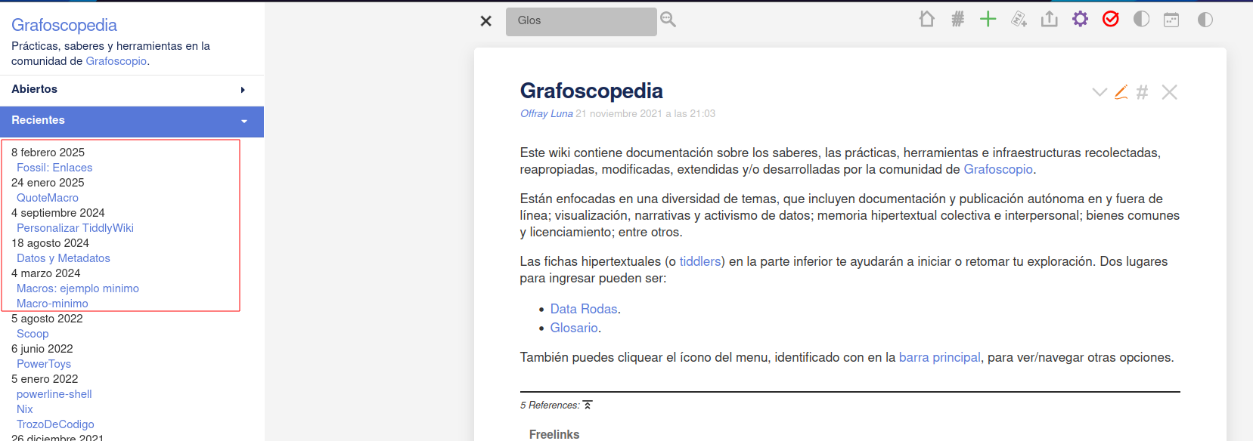Click date label 4 septiembre 2024

pyautogui.click(x=58, y=213)
